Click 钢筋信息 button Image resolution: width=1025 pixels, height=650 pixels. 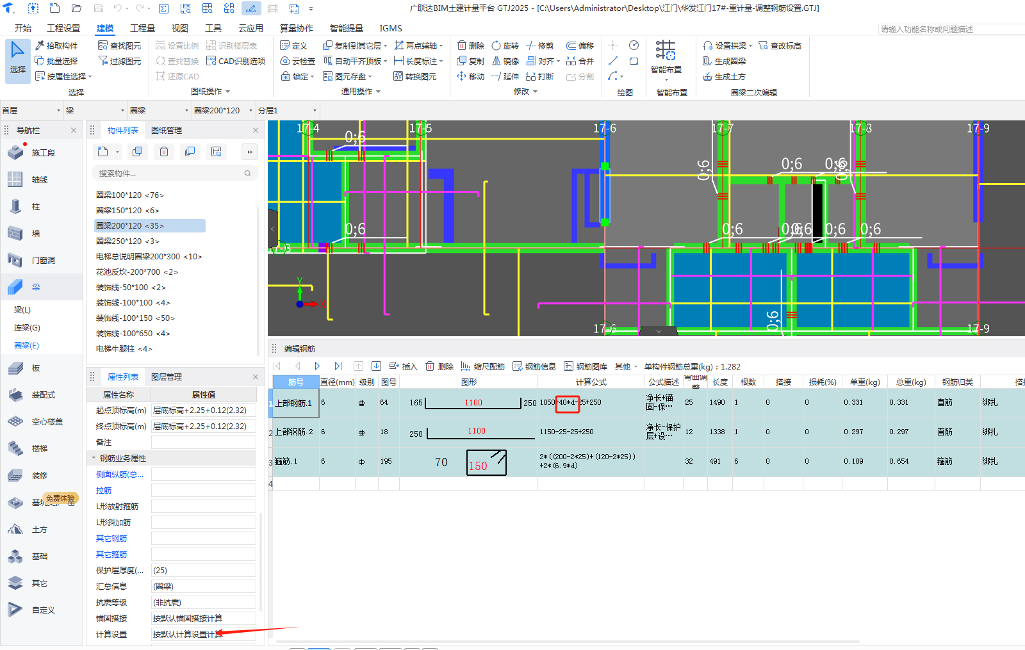click(534, 366)
